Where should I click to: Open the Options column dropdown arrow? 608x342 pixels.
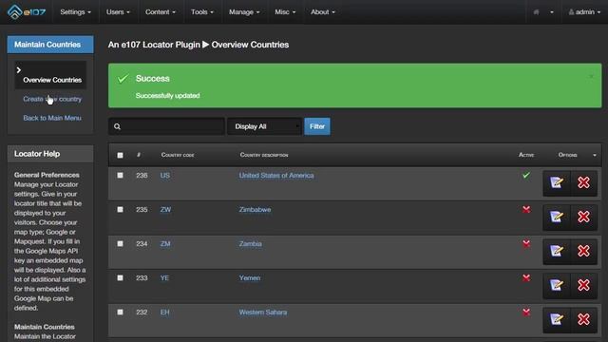(595, 155)
